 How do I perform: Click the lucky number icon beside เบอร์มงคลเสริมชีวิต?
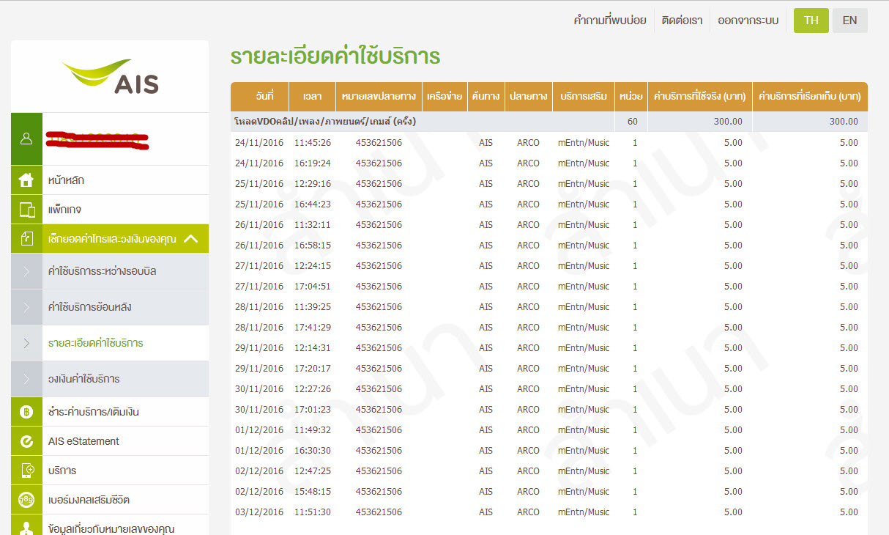pos(26,500)
